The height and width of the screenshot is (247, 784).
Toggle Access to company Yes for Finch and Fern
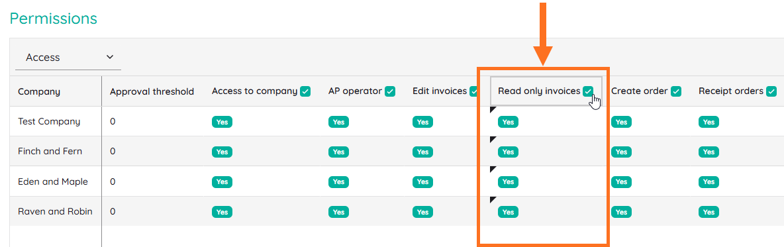tap(222, 152)
